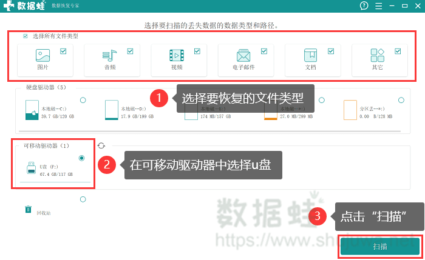Click the lost partition drive icon
The height and width of the screenshot is (260, 425).
coord(350,110)
